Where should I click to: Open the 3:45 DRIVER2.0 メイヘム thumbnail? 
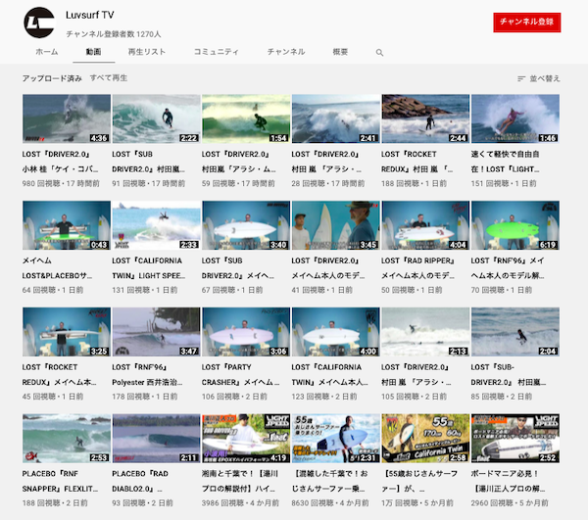(x=335, y=225)
